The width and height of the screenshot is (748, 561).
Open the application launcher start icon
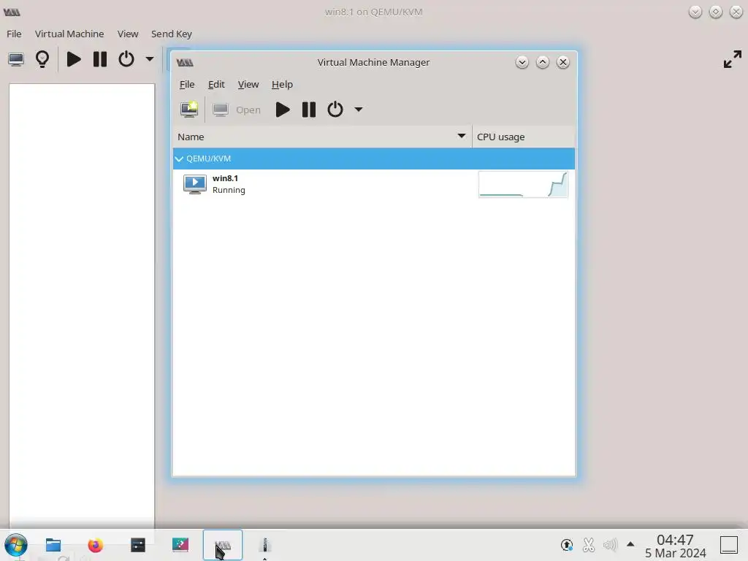pos(16,545)
